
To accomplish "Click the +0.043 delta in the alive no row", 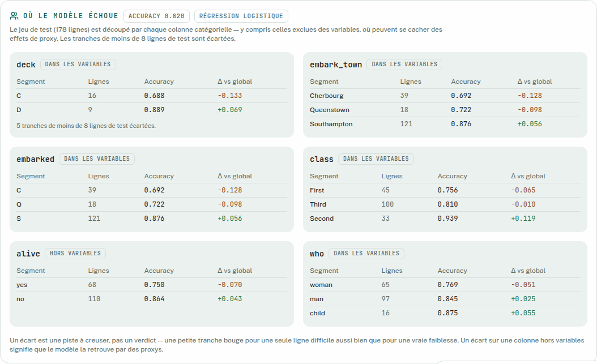I will click(x=229, y=299).
